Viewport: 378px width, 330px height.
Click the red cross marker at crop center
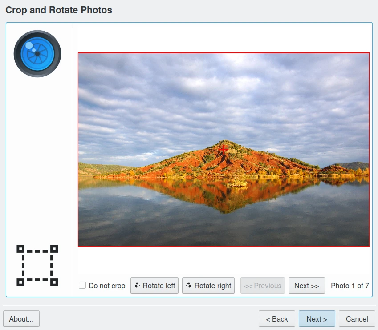pos(224,149)
